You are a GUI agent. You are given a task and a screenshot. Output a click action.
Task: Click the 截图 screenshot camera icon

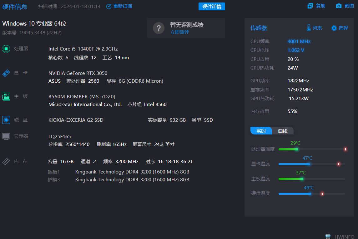pos(339,6)
